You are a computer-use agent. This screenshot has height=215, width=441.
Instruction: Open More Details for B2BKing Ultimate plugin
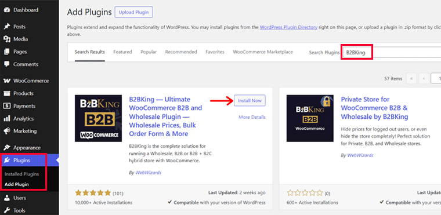252,117
